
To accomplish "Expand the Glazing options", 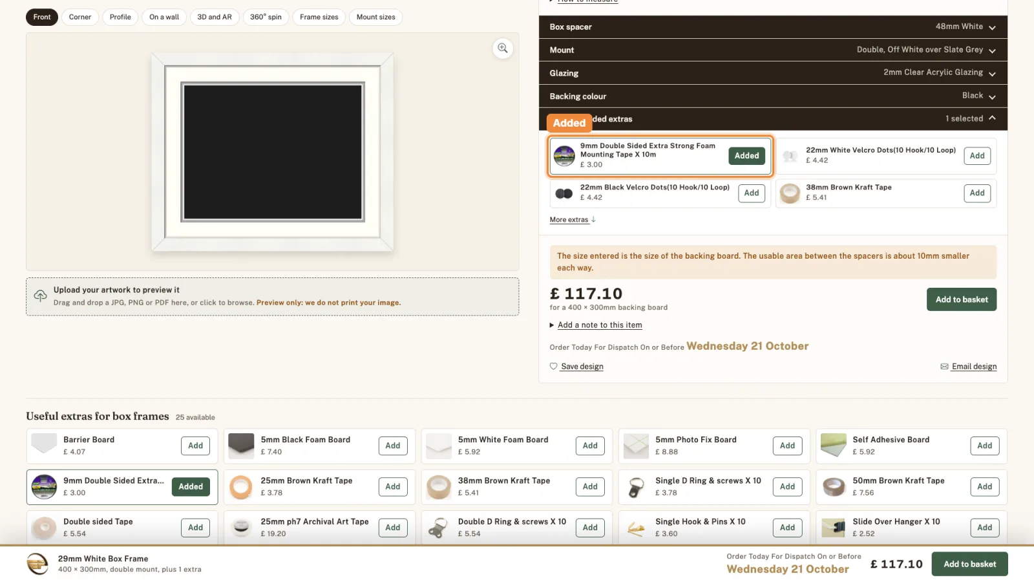I will click(x=773, y=73).
